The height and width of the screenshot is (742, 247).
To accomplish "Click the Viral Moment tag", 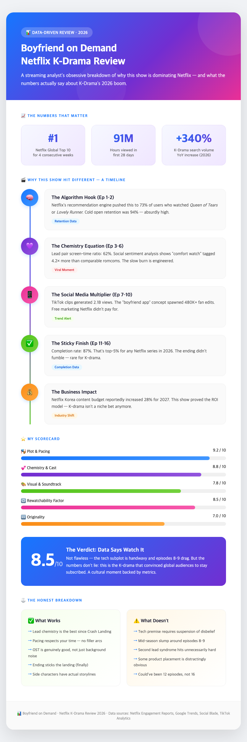I will [64, 270].
